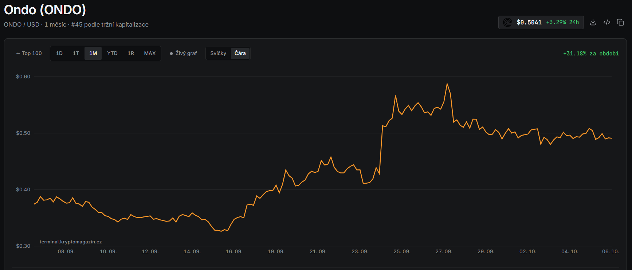This screenshot has height=270, width=632.
Task: Go back to Top 100 list
Action: (29, 53)
